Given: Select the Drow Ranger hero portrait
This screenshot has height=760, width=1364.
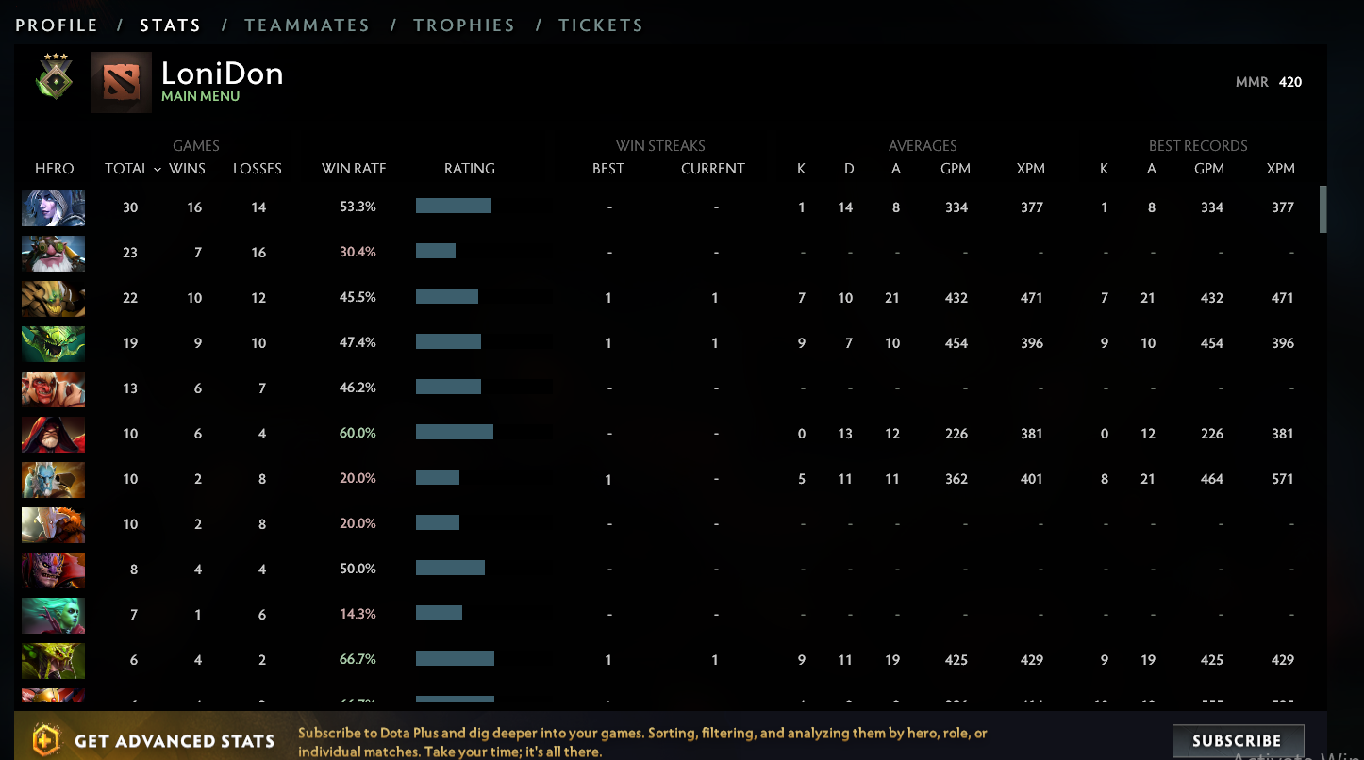Looking at the screenshot, I should [x=54, y=207].
